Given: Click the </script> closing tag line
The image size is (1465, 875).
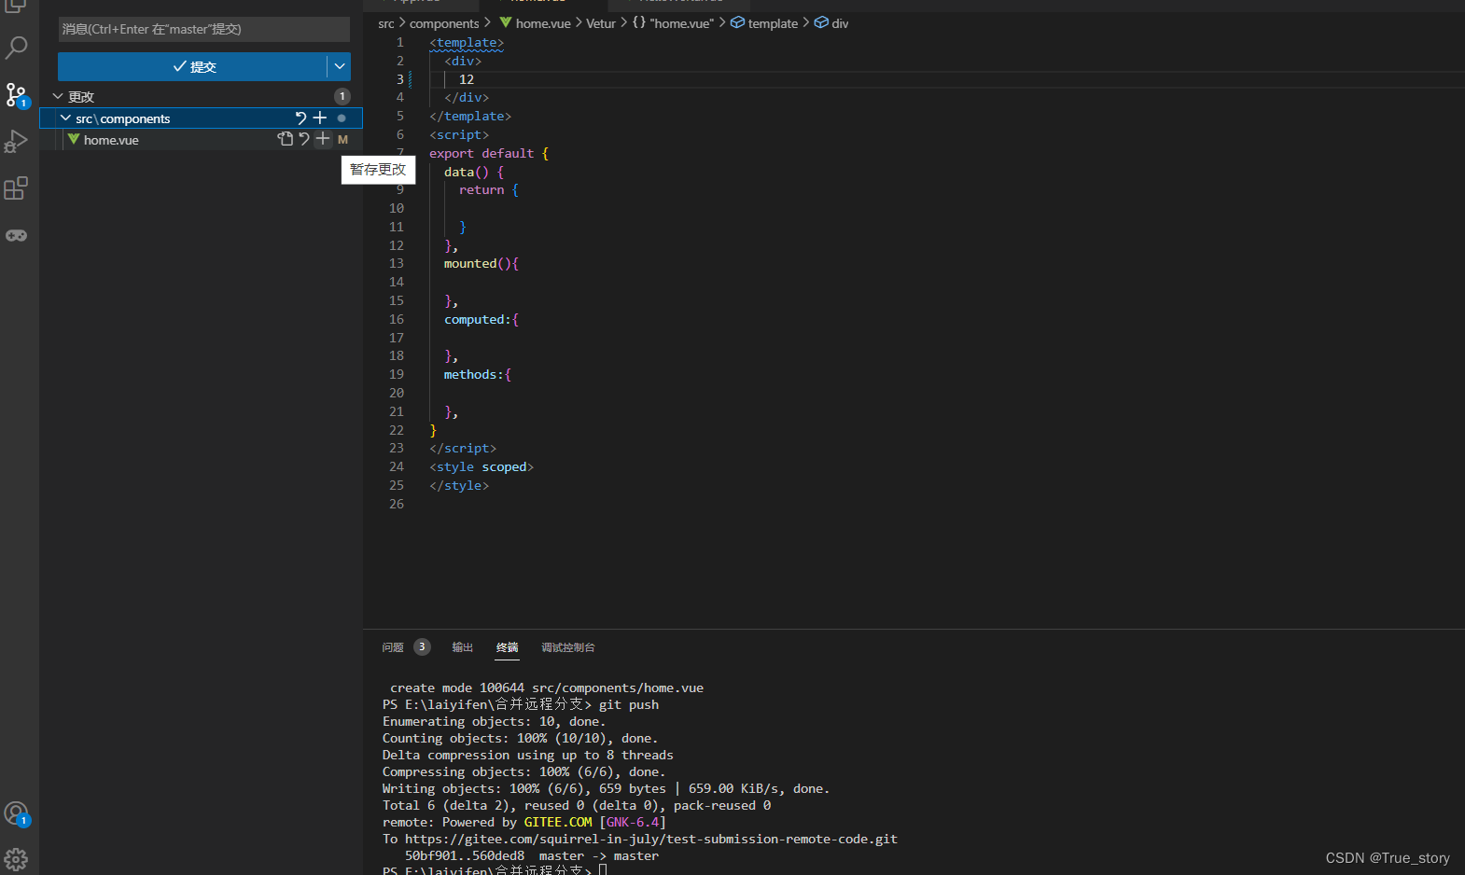Looking at the screenshot, I should (463, 448).
